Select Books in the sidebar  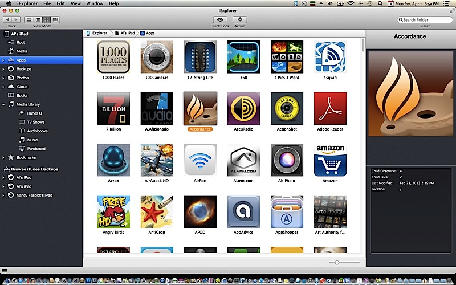22,95
